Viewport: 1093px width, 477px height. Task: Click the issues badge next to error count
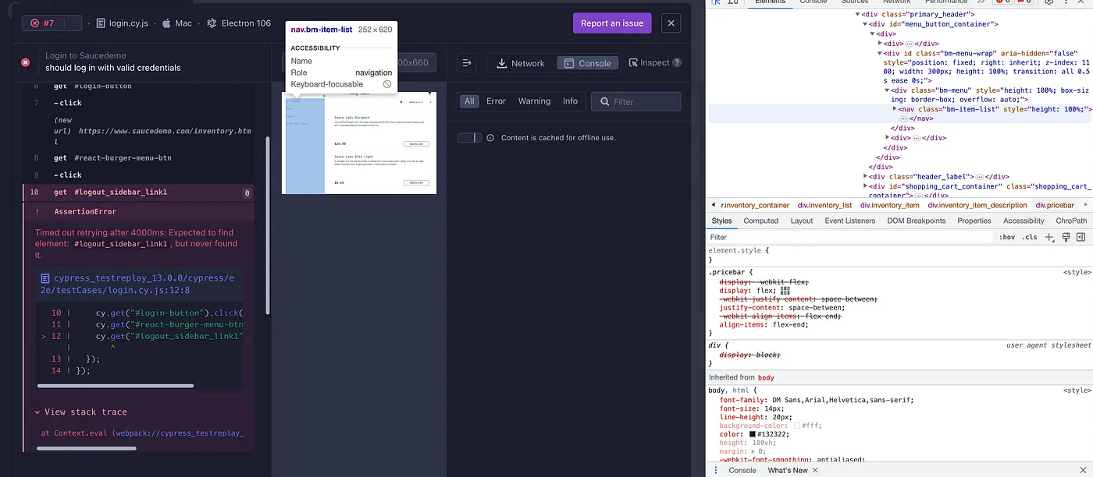(1024, 3)
